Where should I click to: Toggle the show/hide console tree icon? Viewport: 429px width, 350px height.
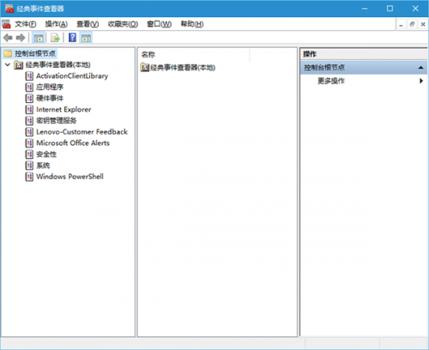[39, 38]
